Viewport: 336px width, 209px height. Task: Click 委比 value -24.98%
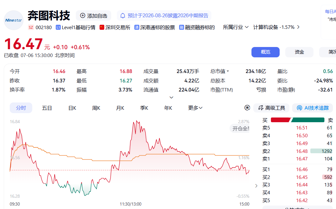point(323,81)
